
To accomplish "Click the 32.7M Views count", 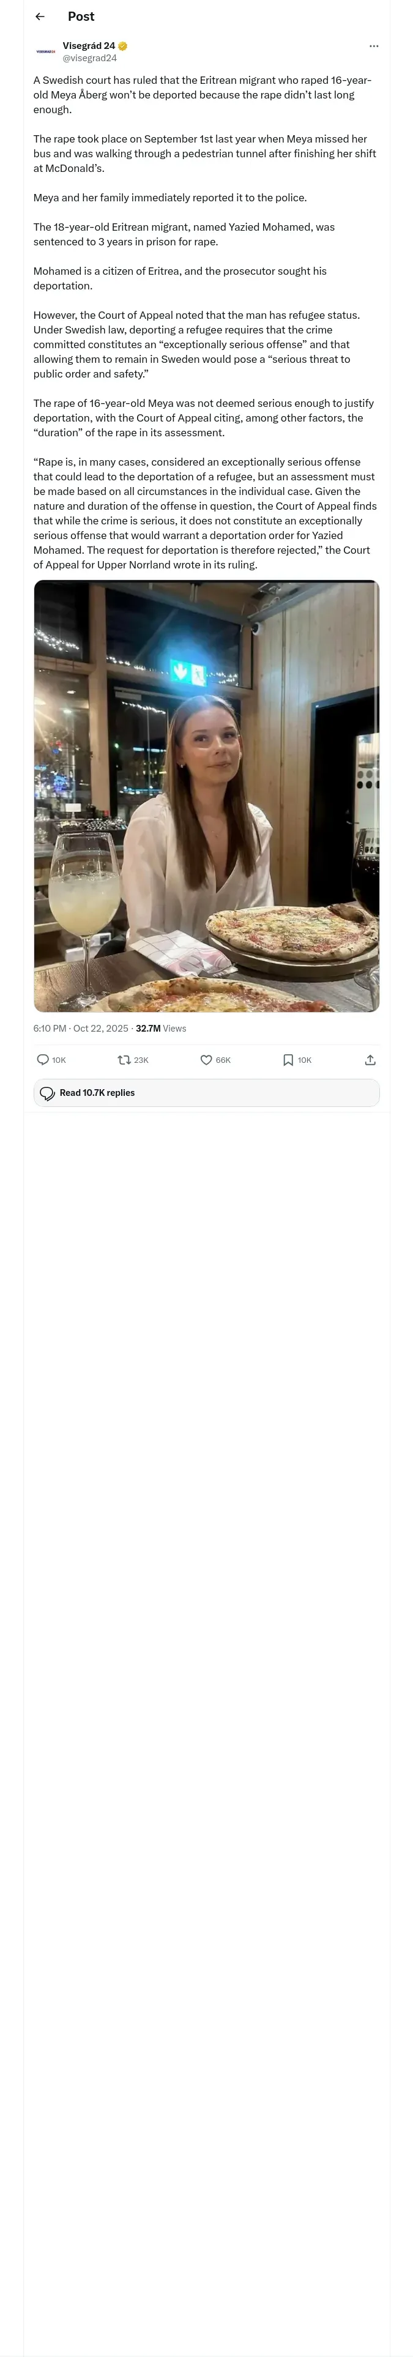I will click(161, 1029).
